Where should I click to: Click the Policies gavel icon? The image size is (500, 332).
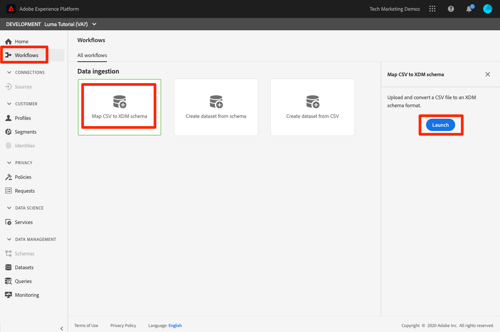tap(8, 177)
